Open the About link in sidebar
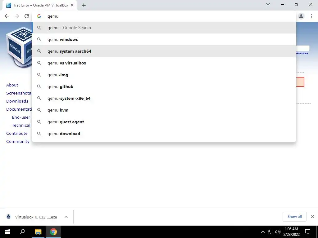318x238 pixels. pyautogui.click(x=12, y=85)
